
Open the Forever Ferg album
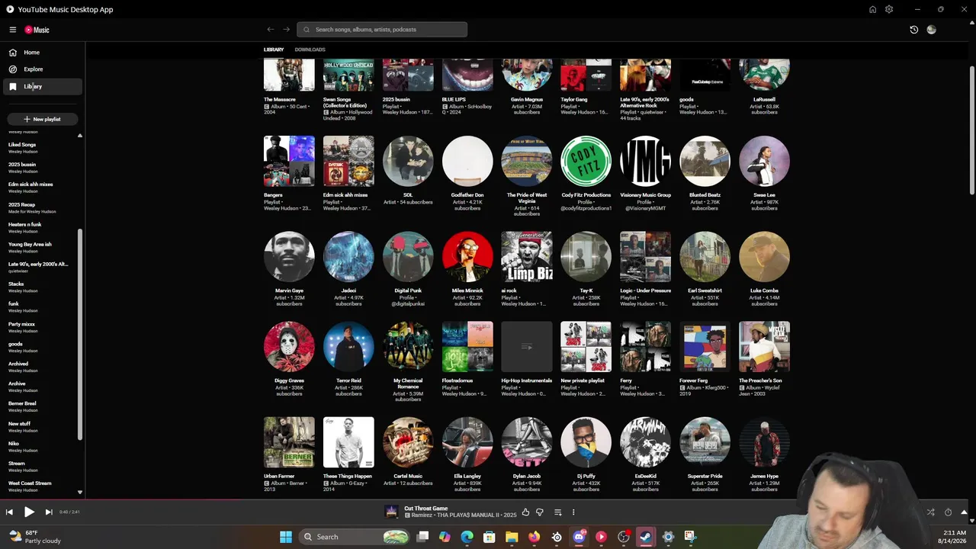(705, 347)
